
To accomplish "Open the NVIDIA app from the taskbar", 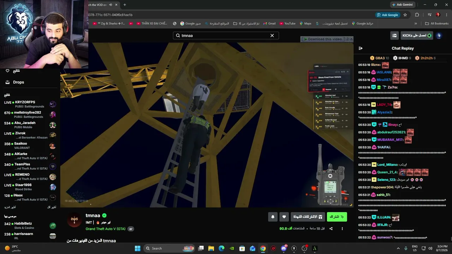I will point(232,248).
